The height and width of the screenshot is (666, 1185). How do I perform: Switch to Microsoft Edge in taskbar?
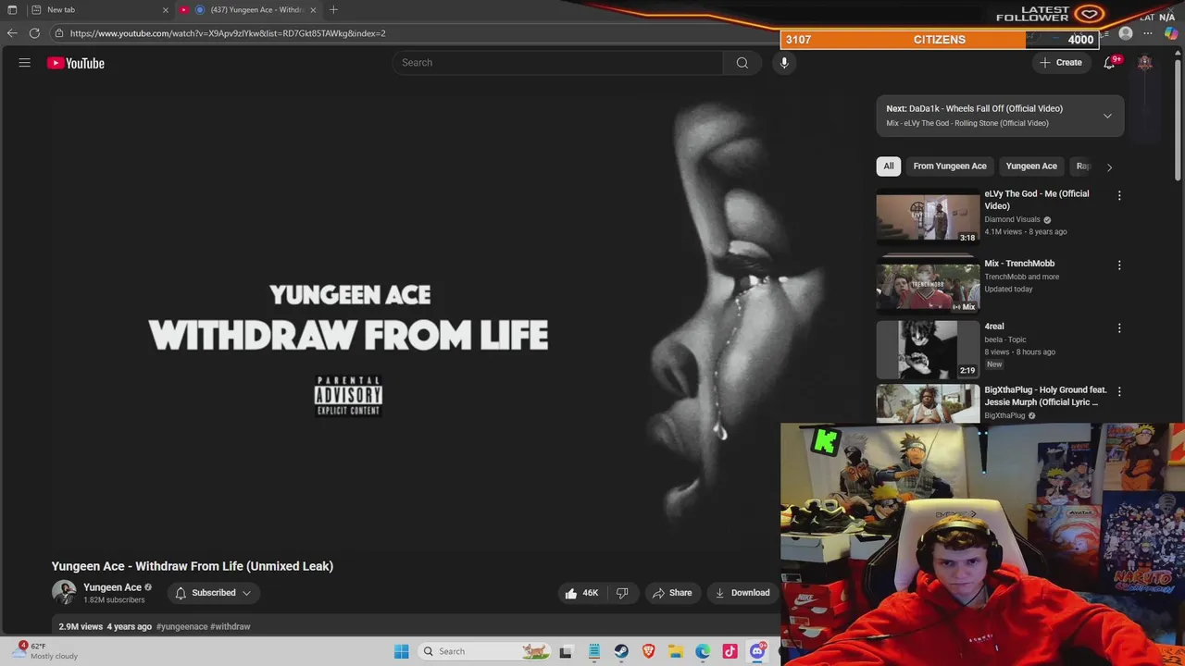click(x=703, y=651)
